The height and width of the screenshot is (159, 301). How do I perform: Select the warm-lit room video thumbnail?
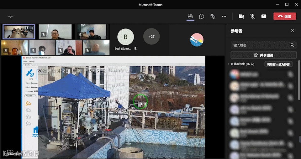point(14,48)
